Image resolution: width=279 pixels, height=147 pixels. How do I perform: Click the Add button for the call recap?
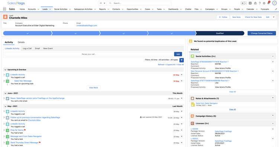tap(178, 54)
